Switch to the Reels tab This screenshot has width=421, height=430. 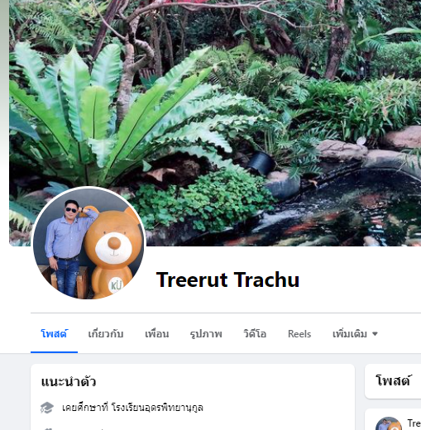coord(299,334)
